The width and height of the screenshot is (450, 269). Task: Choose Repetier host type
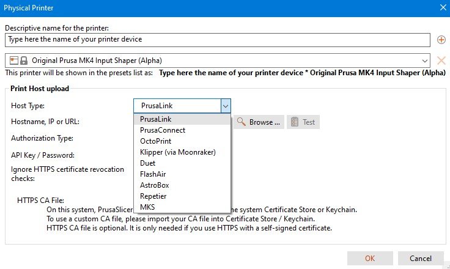(x=182, y=196)
